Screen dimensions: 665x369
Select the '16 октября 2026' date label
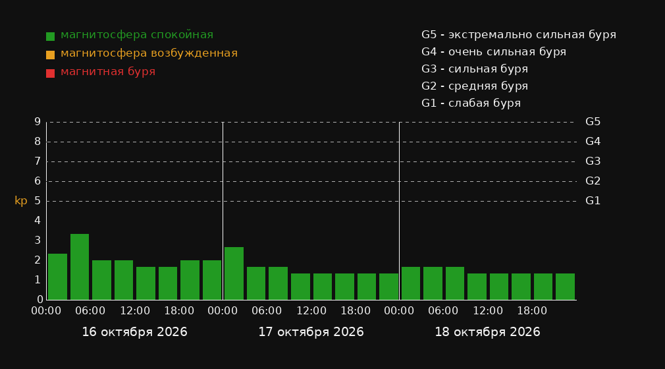click(x=134, y=332)
